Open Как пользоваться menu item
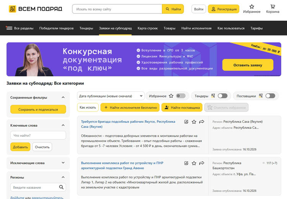The width and height of the screenshot is (287, 199). (231, 28)
